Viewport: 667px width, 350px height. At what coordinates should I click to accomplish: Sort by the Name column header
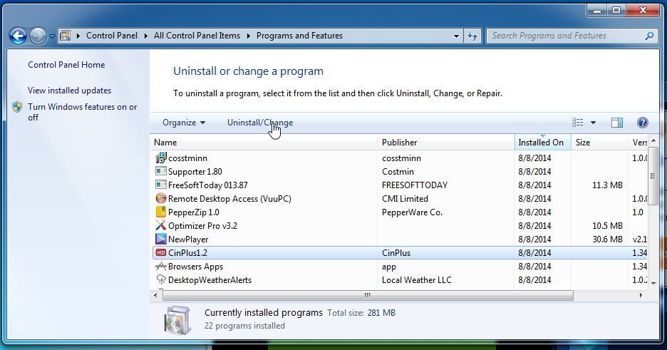click(264, 142)
